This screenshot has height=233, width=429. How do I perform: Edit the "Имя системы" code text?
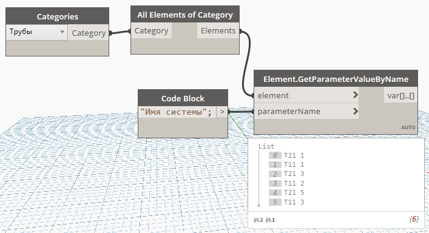[176, 112]
